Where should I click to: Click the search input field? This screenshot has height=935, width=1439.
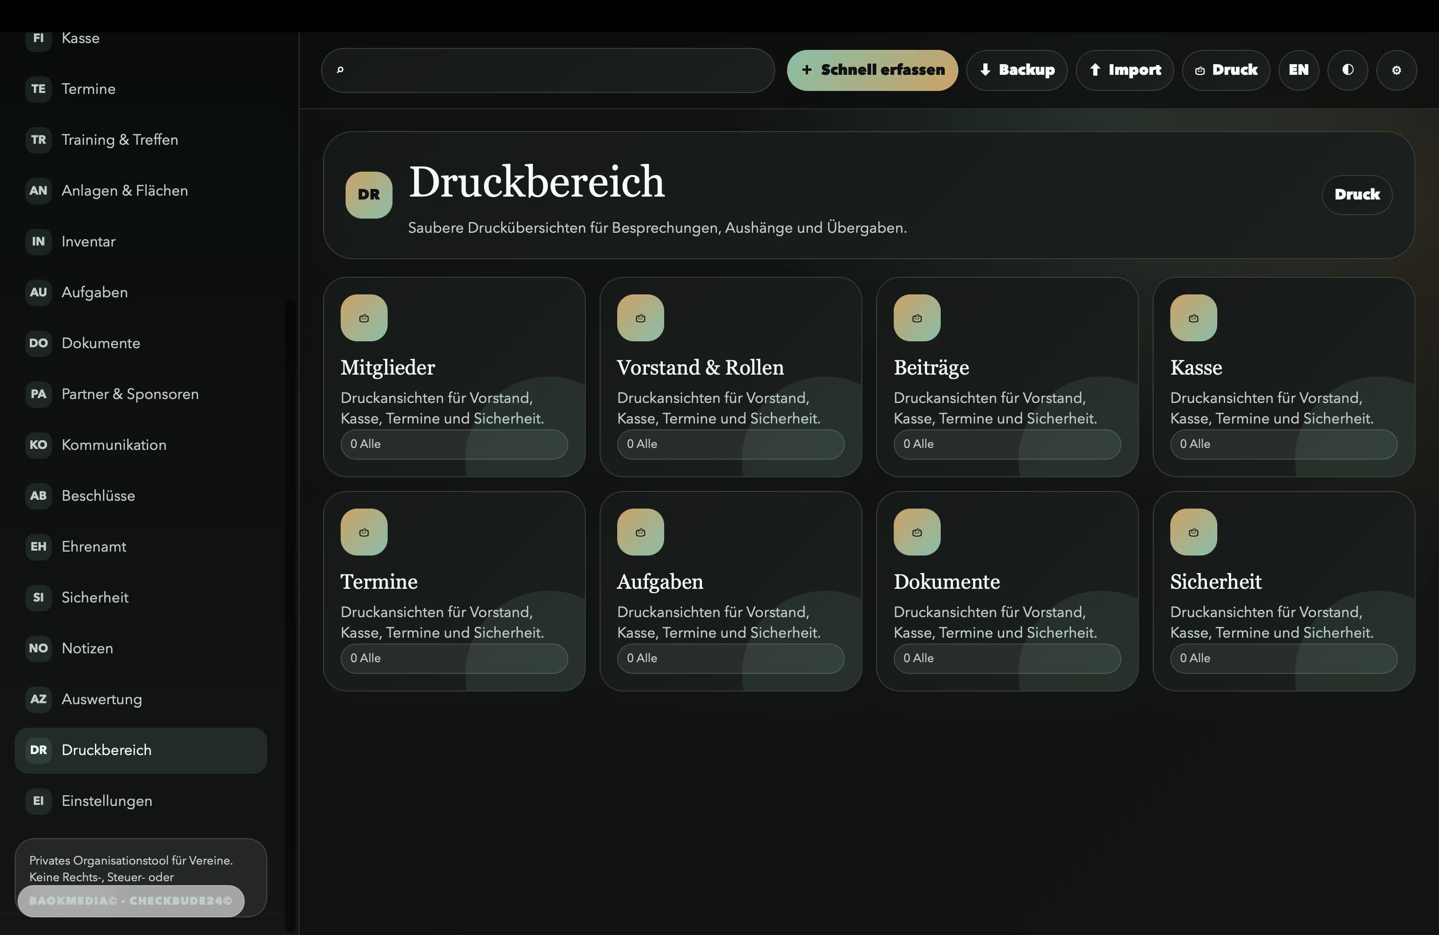click(548, 70)
